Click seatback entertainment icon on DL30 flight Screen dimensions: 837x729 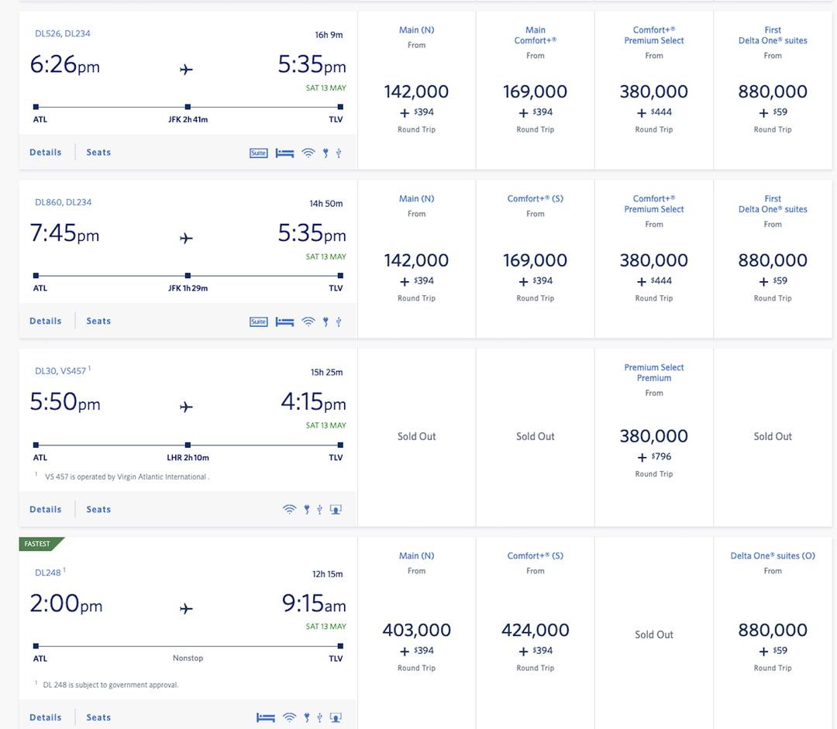(336, 509)
